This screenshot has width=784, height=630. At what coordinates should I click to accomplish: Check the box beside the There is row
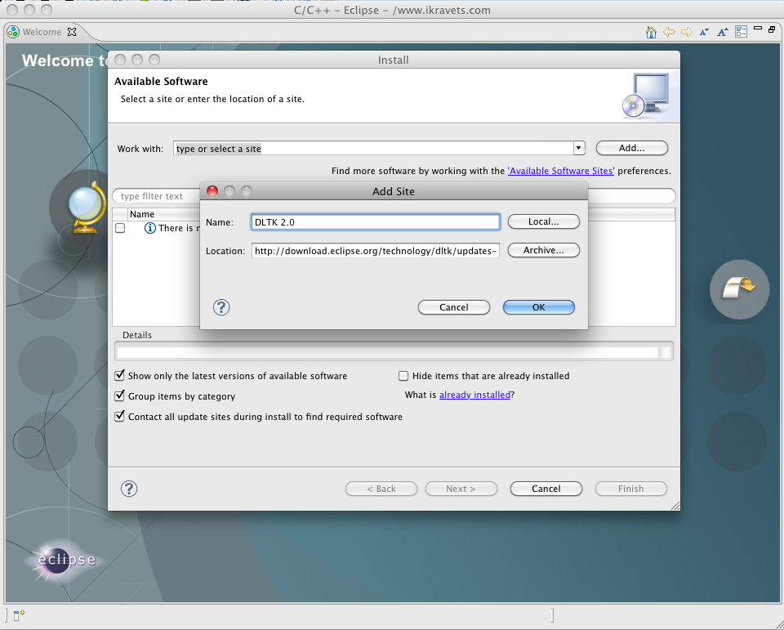tap(120, 228)
